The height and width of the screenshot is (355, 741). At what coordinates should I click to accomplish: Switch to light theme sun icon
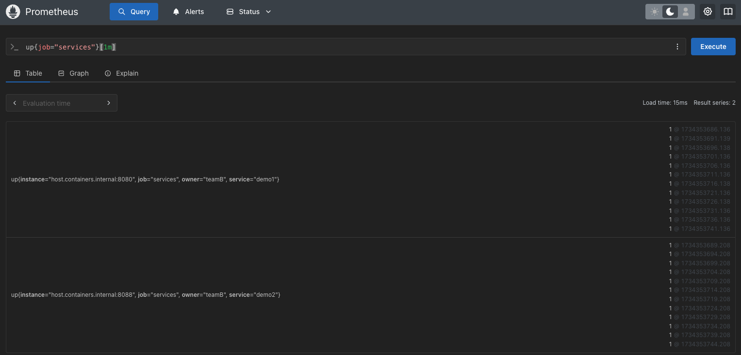(x=655, y=12)
